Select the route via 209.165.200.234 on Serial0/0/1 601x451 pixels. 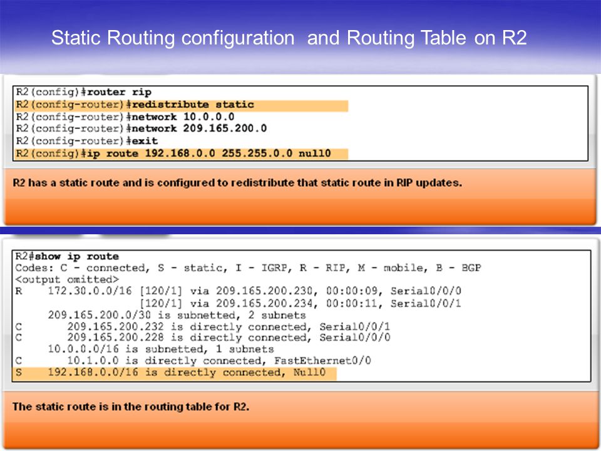pos(300,303)
